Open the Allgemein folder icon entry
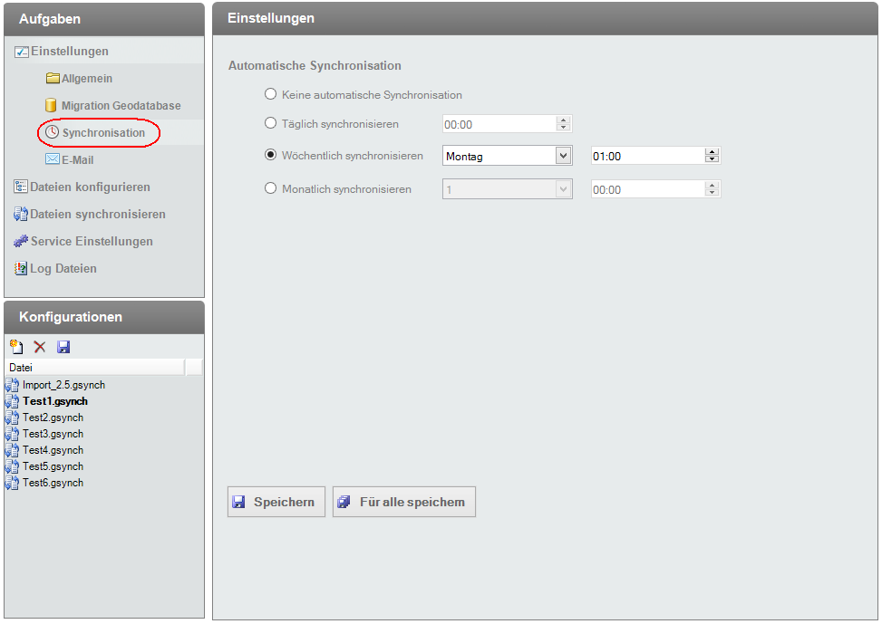Screen dimensions: 882x624 tap(53, 79)
